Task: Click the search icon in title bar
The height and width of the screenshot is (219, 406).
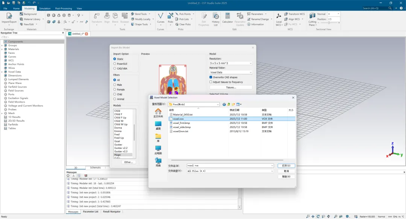Action: [390, 8]
